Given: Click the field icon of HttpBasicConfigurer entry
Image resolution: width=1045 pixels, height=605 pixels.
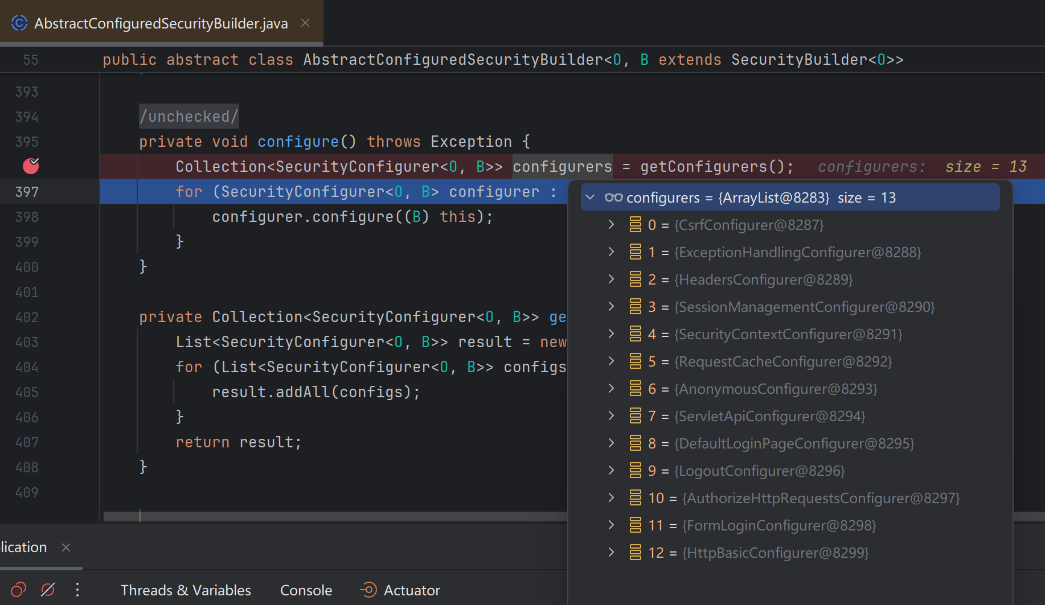Looking at the screenshot, I should click(636, 553).
